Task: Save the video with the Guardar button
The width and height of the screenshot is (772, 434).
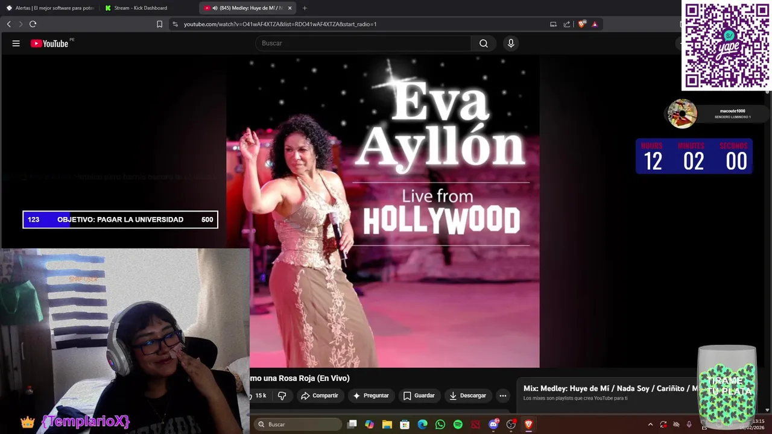Action: pyautogui.click(x=419, y=395)
